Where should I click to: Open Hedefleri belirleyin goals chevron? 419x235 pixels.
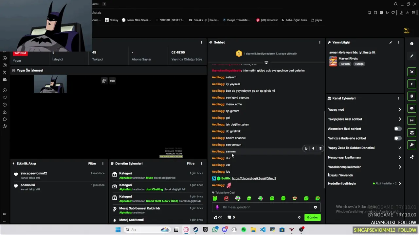400,183
